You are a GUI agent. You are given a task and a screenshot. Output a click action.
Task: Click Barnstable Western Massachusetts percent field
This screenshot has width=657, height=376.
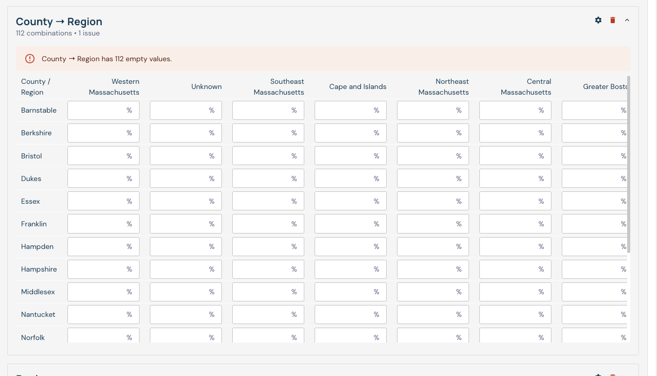[x=103, y=110]
